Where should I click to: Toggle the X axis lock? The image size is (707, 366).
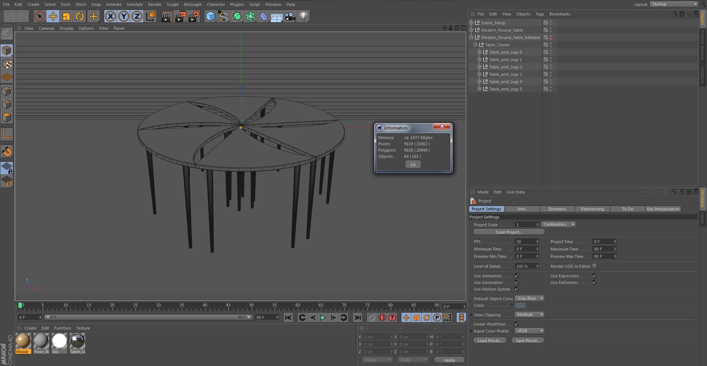point(110,17)
